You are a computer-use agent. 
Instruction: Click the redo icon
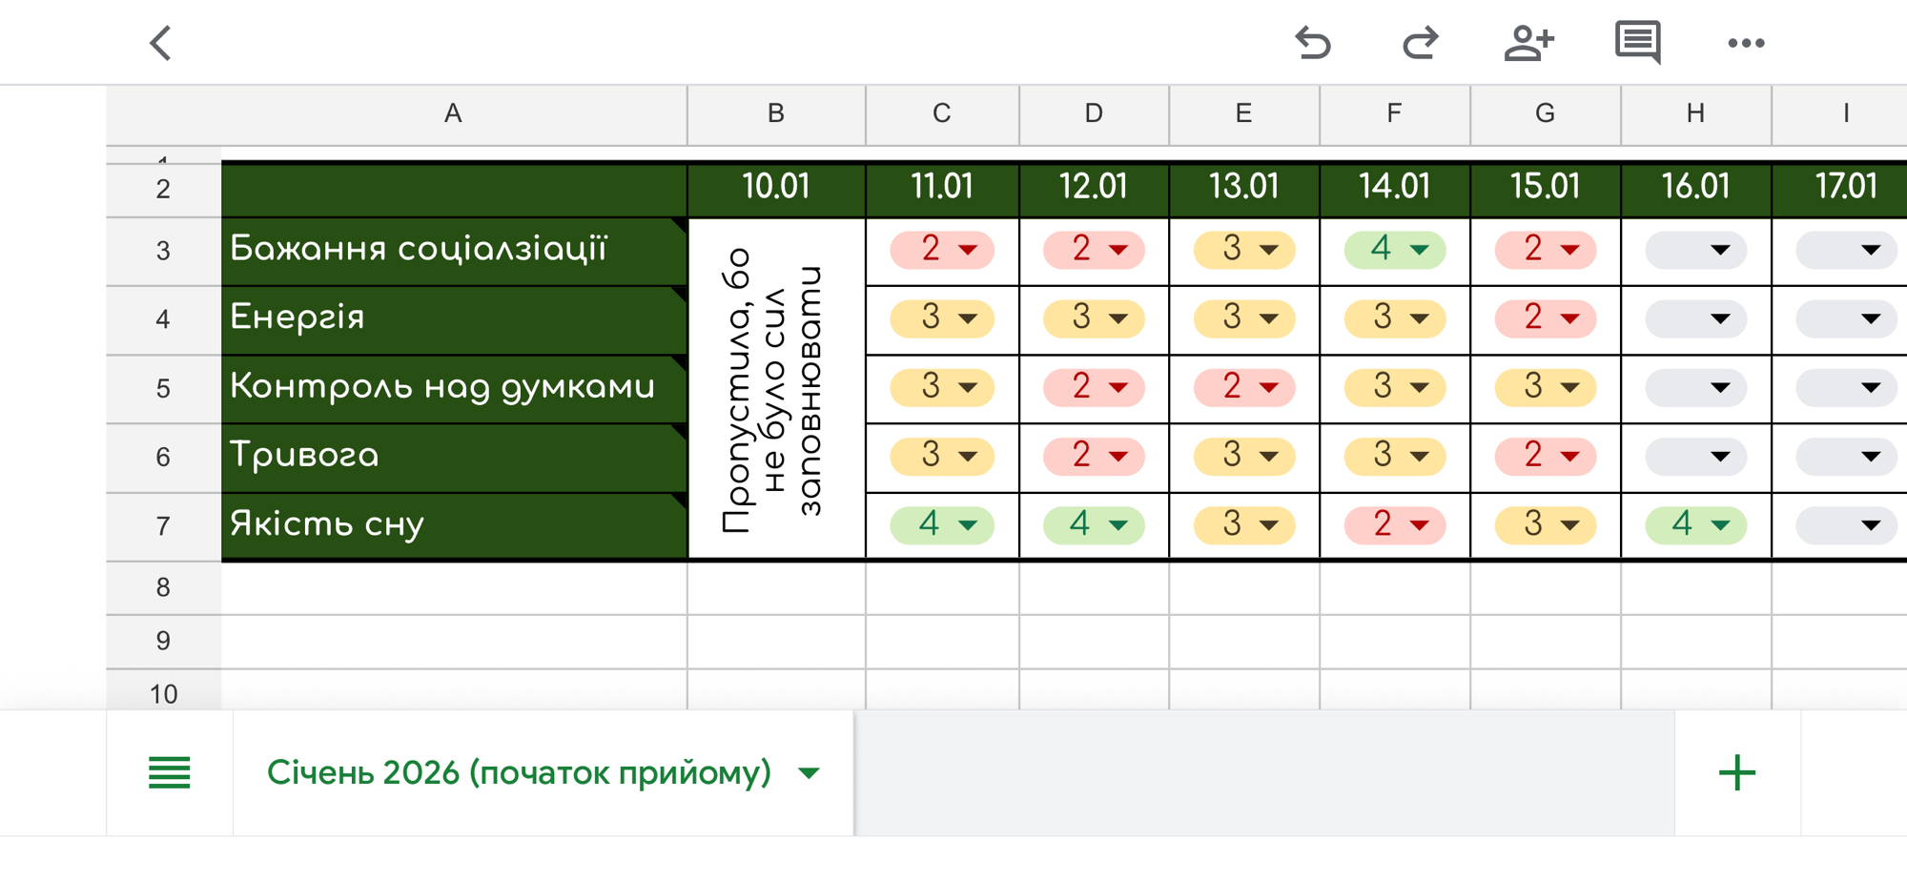[1420, 43]
